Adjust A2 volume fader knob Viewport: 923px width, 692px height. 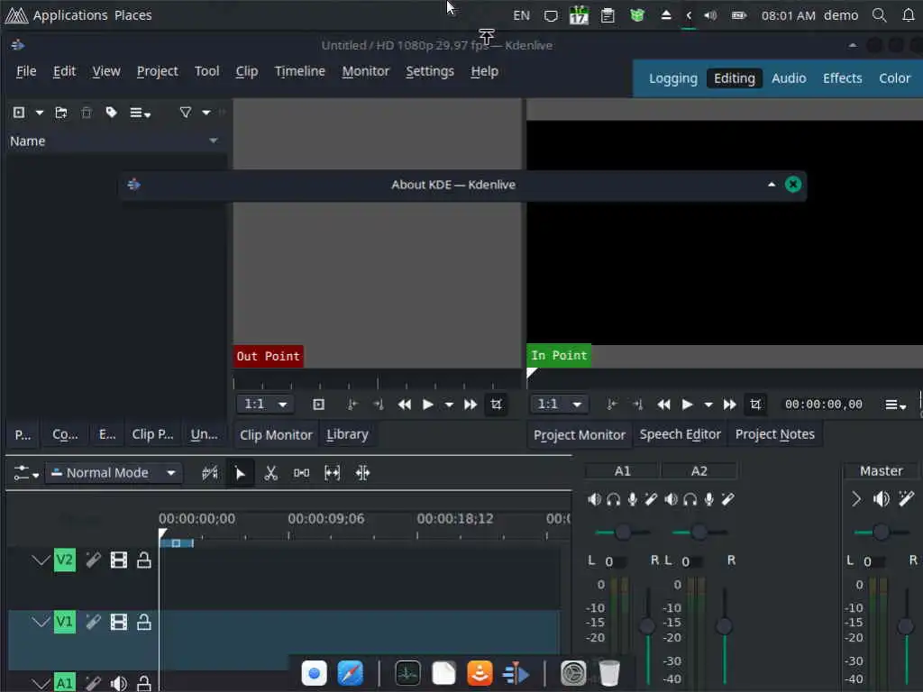[x=724, y=626]
